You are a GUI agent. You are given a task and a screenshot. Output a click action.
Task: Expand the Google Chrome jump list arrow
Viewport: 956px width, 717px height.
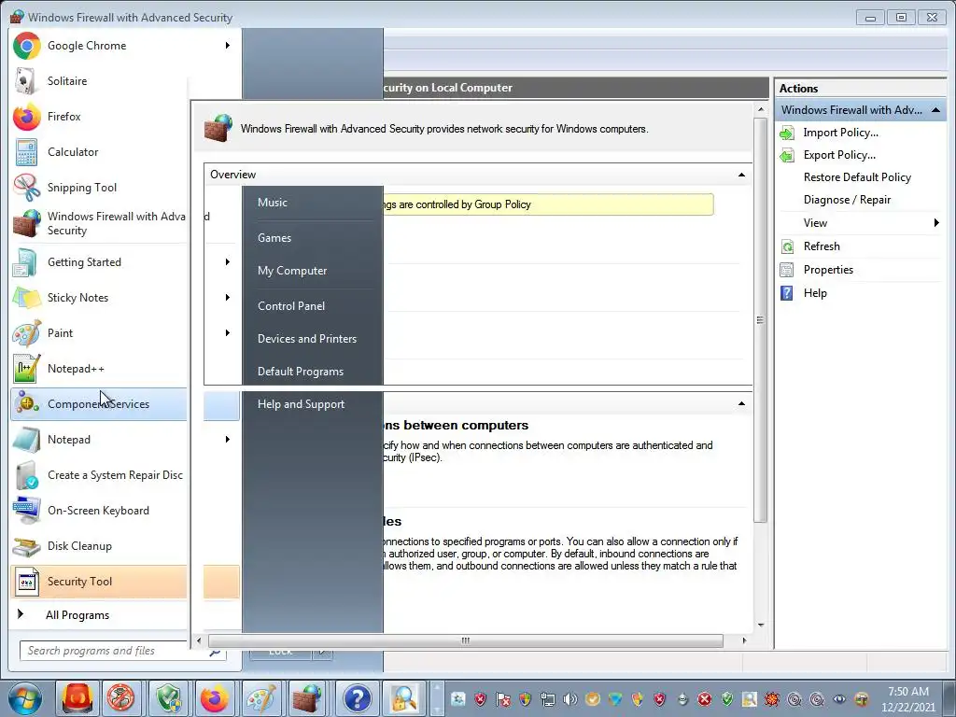[x=228, y=45]
